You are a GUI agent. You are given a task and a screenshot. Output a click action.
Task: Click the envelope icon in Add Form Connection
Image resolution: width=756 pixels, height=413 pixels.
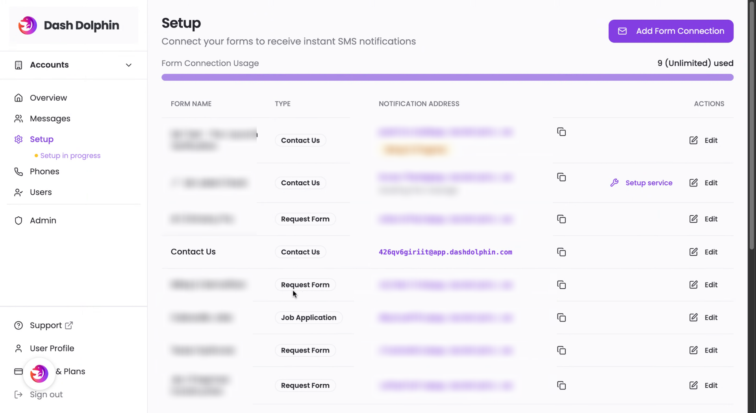(x=622, y=31)
